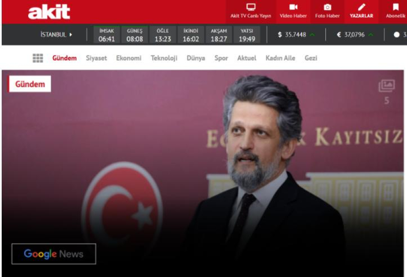Image resolution: width=407 pixels, height=277 pixels.
Task: Open the Dünya news category
Action: 196,58
